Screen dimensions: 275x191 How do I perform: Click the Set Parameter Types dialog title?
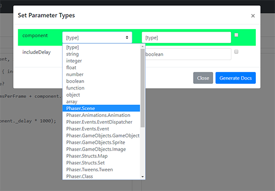click(x=46, y=16)
